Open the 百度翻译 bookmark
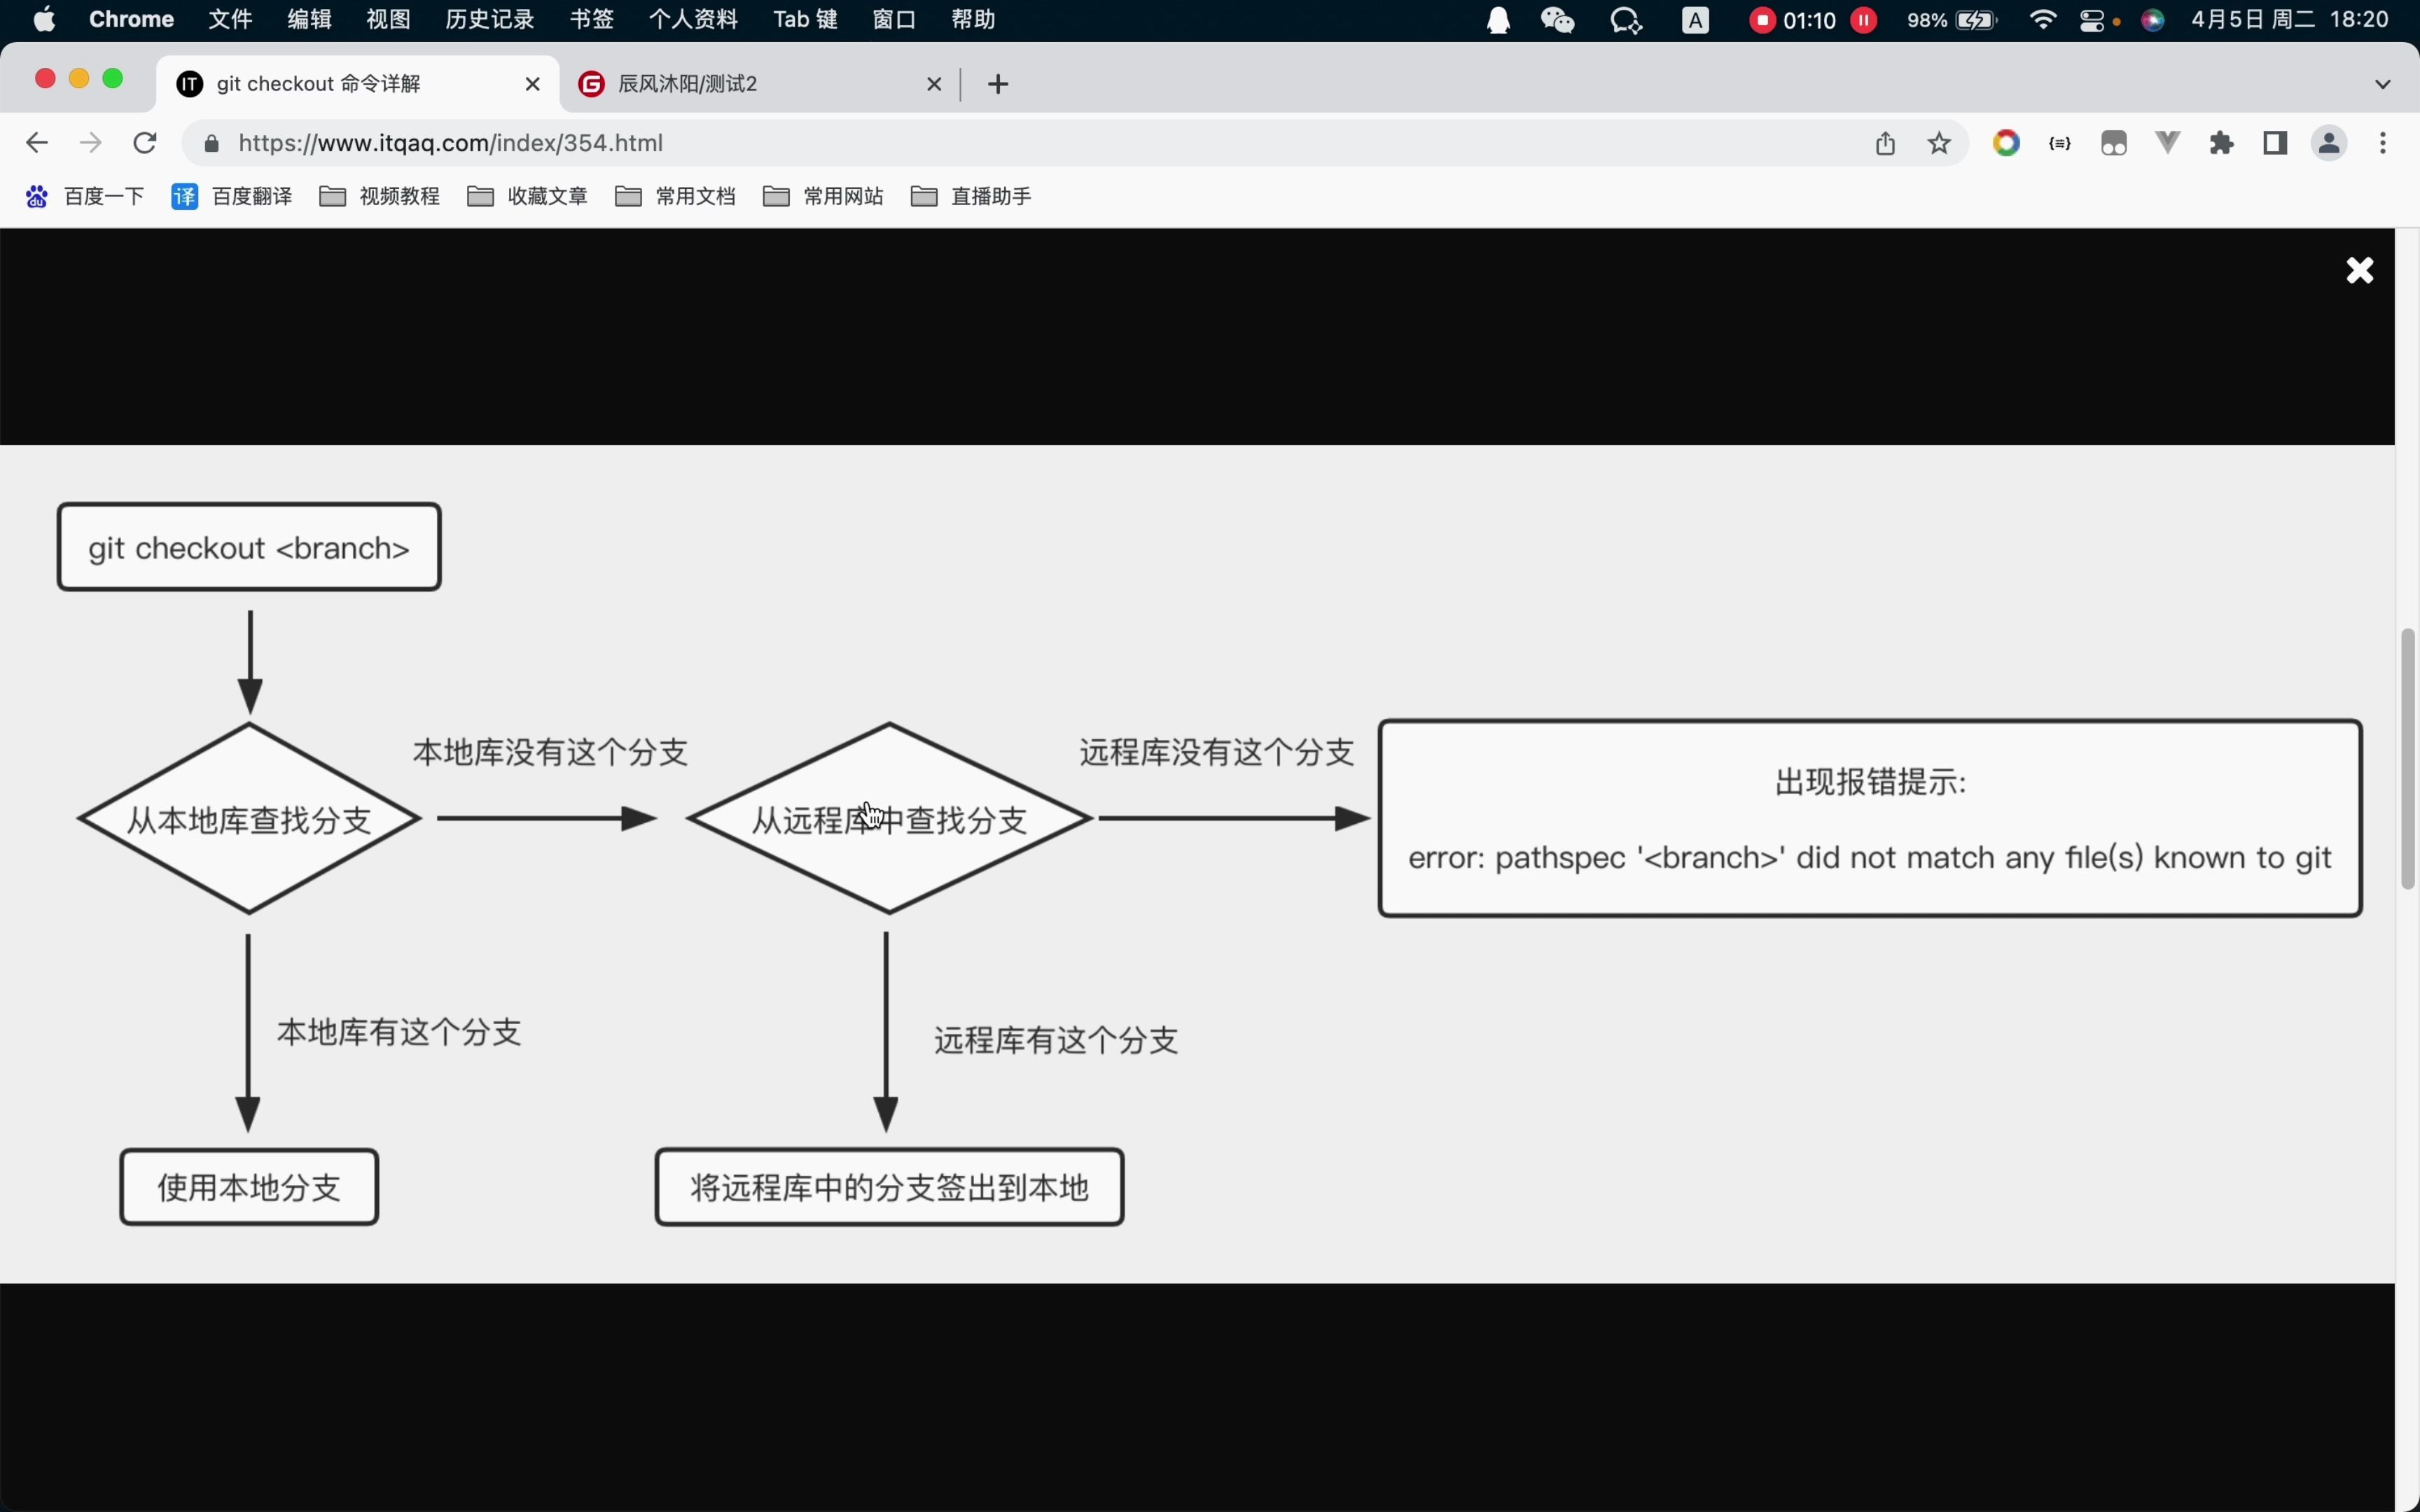 coord(232,196)
